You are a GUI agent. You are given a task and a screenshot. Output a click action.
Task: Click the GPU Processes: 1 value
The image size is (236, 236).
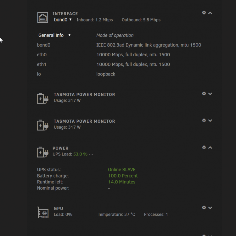tap(156, 215)
